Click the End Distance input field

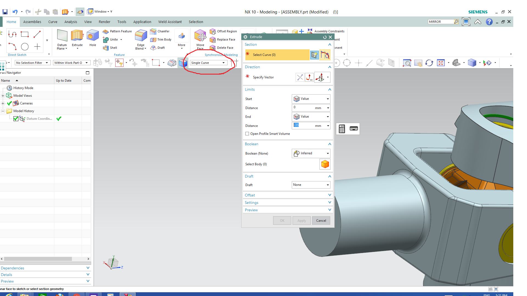click(x=305, y=125)
